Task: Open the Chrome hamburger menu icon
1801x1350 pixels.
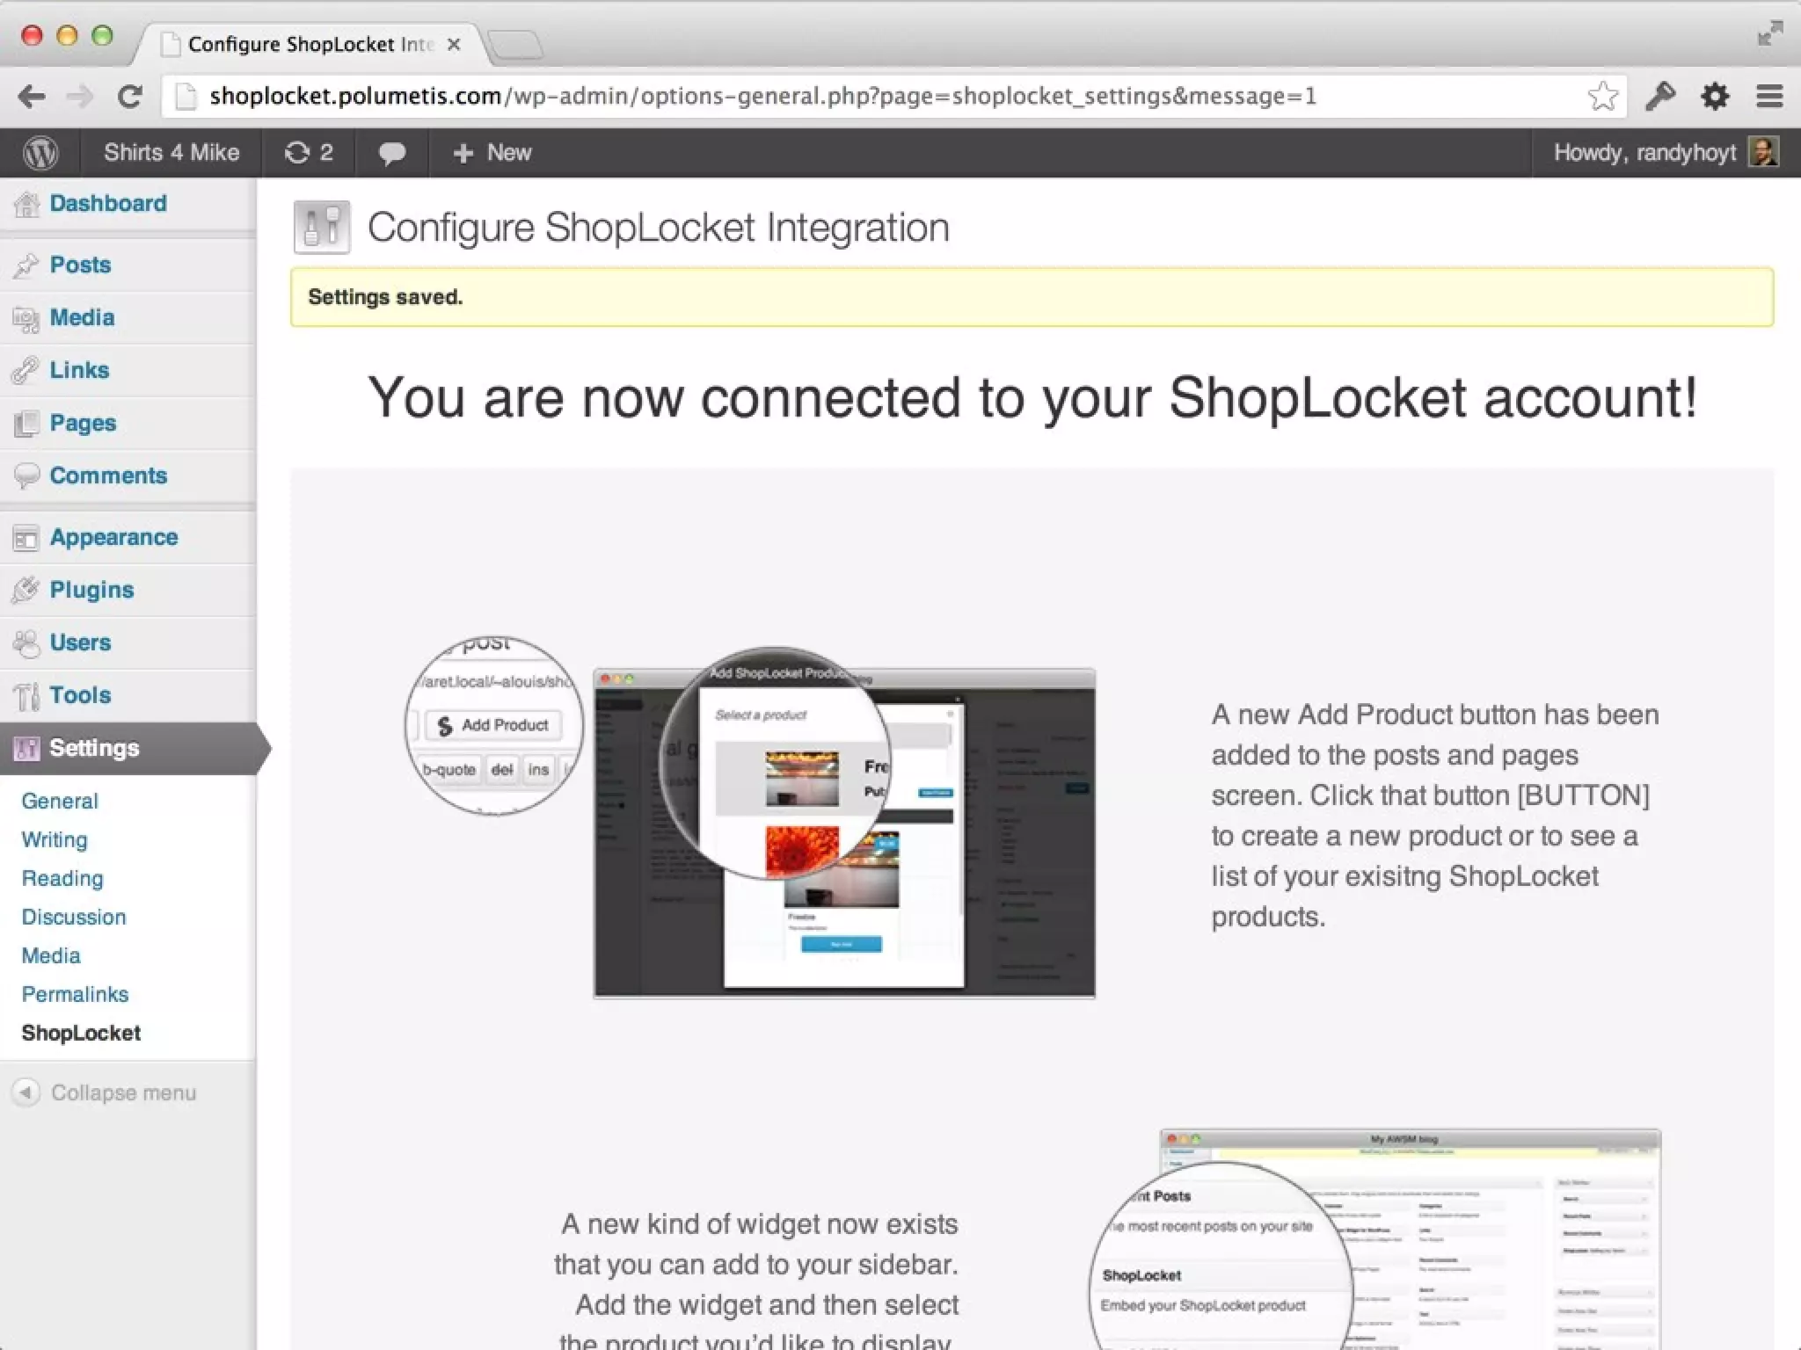Action: point(1769,96)
